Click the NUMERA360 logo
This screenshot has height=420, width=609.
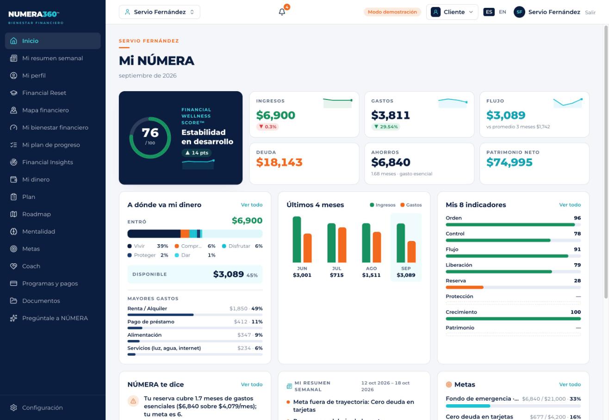coord(36,17)
